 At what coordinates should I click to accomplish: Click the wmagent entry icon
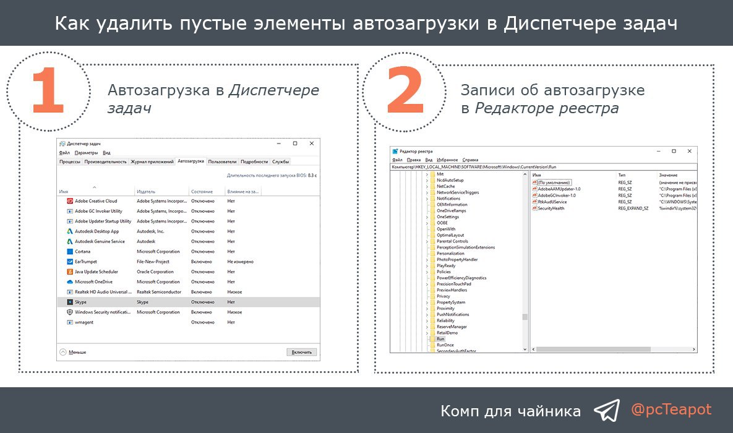[70, 322]
